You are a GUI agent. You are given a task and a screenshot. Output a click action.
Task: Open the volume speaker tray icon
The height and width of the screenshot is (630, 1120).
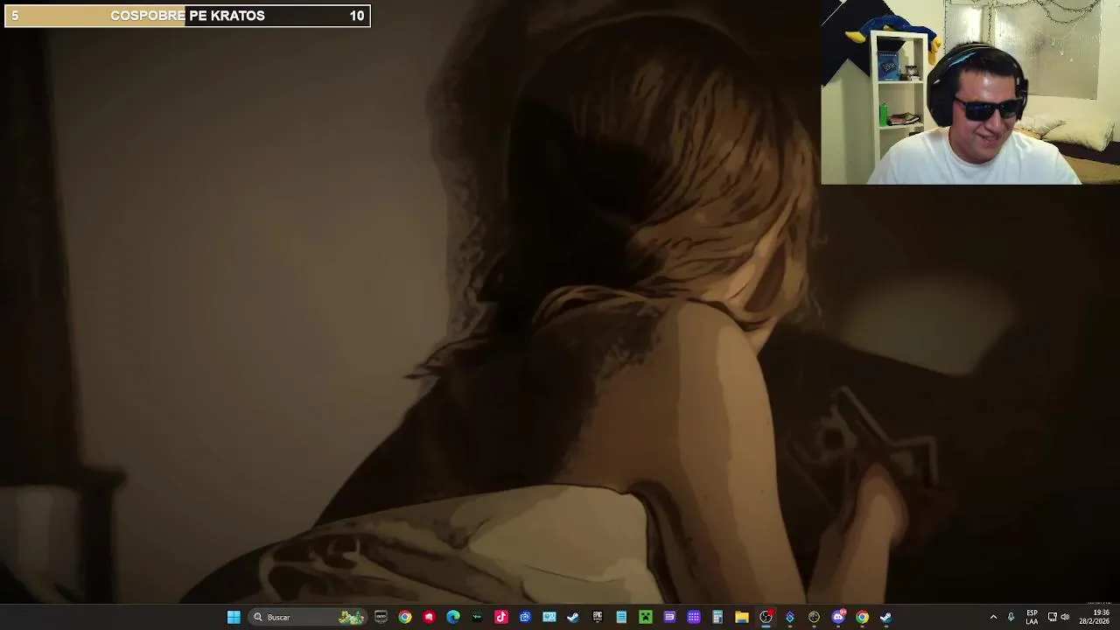[1065, 617]
